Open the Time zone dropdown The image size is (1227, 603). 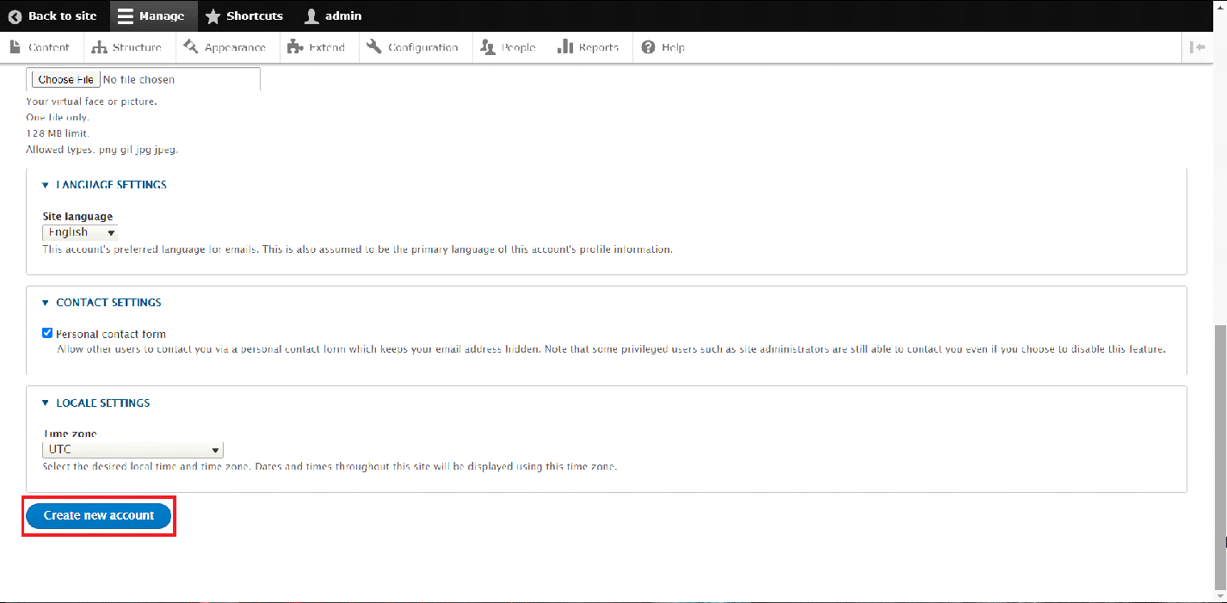[x=133, y=450]
